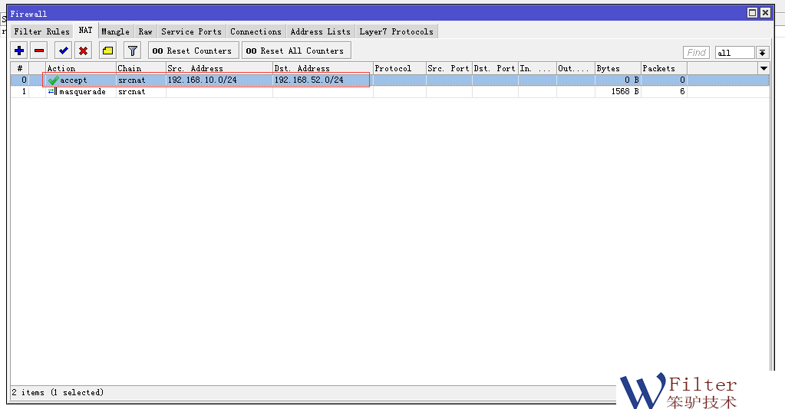Screen dimensions: 785x409
Task: Switch to the Filter Rules tab
Action: click(41, 31)
